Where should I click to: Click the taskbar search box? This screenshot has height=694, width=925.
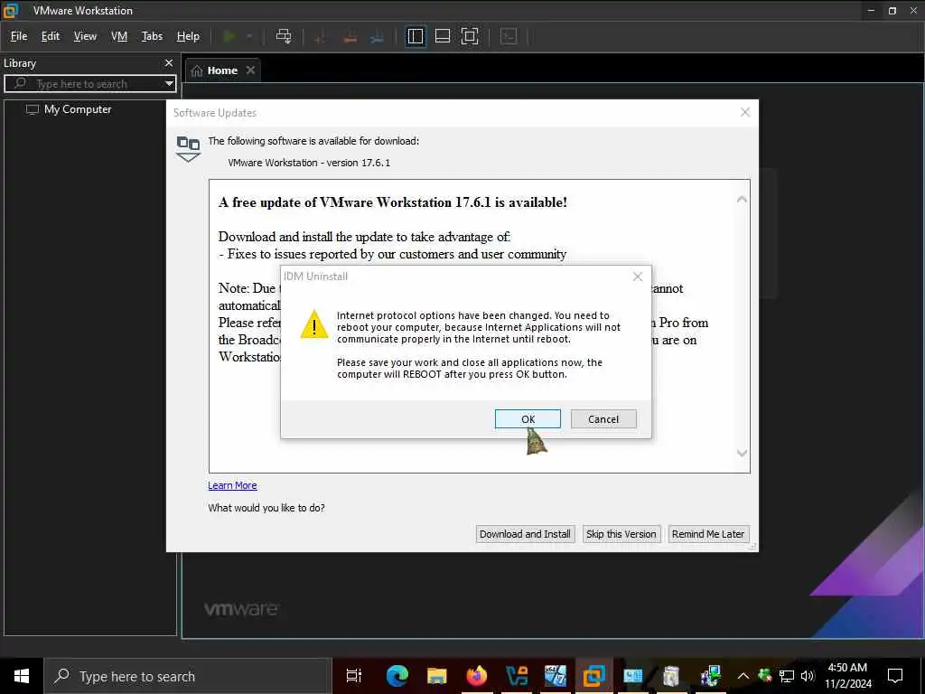point(188,676)
